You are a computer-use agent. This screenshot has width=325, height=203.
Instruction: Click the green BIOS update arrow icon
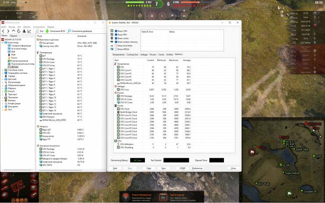point(47,31)
